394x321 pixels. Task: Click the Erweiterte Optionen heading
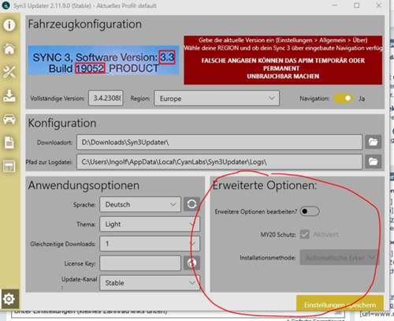(265, 185)
